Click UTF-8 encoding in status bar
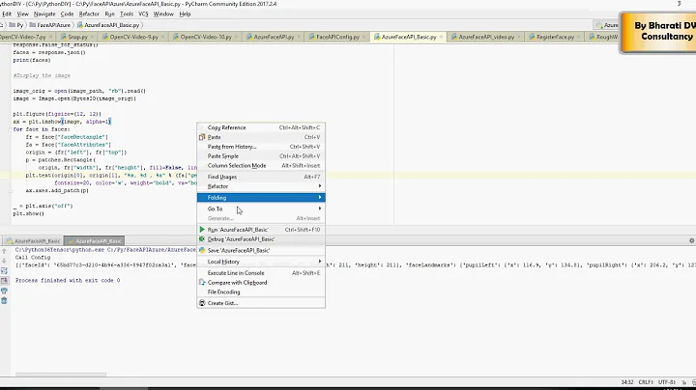 click(666, 382)
